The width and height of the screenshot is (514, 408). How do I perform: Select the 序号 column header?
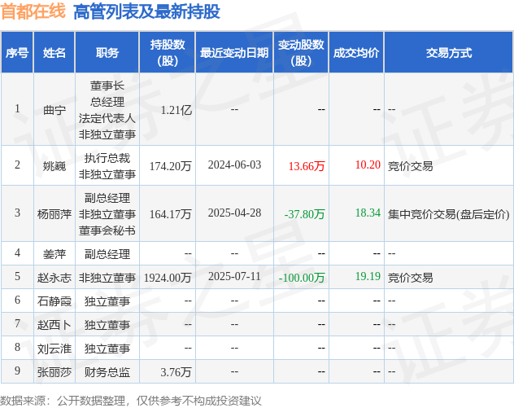click(17, 52)
